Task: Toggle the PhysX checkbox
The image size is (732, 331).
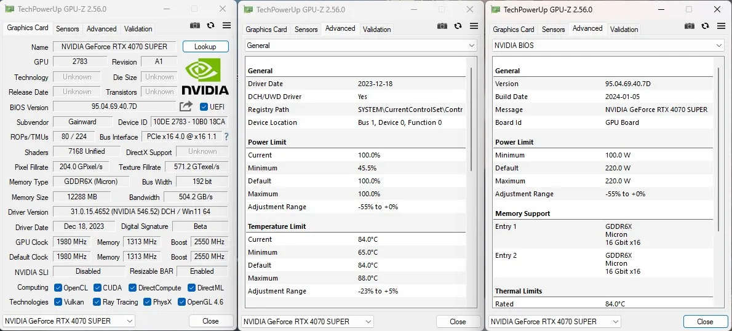Action: tap(147, 301)
